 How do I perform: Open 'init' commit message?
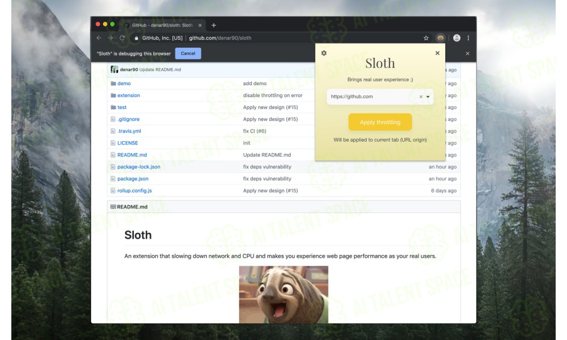tap(247, 143)
